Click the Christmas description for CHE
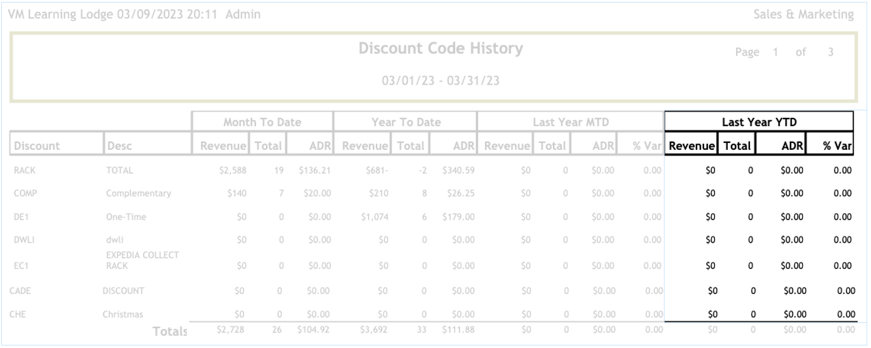871x348 pixels. click(x=123, y=314)
